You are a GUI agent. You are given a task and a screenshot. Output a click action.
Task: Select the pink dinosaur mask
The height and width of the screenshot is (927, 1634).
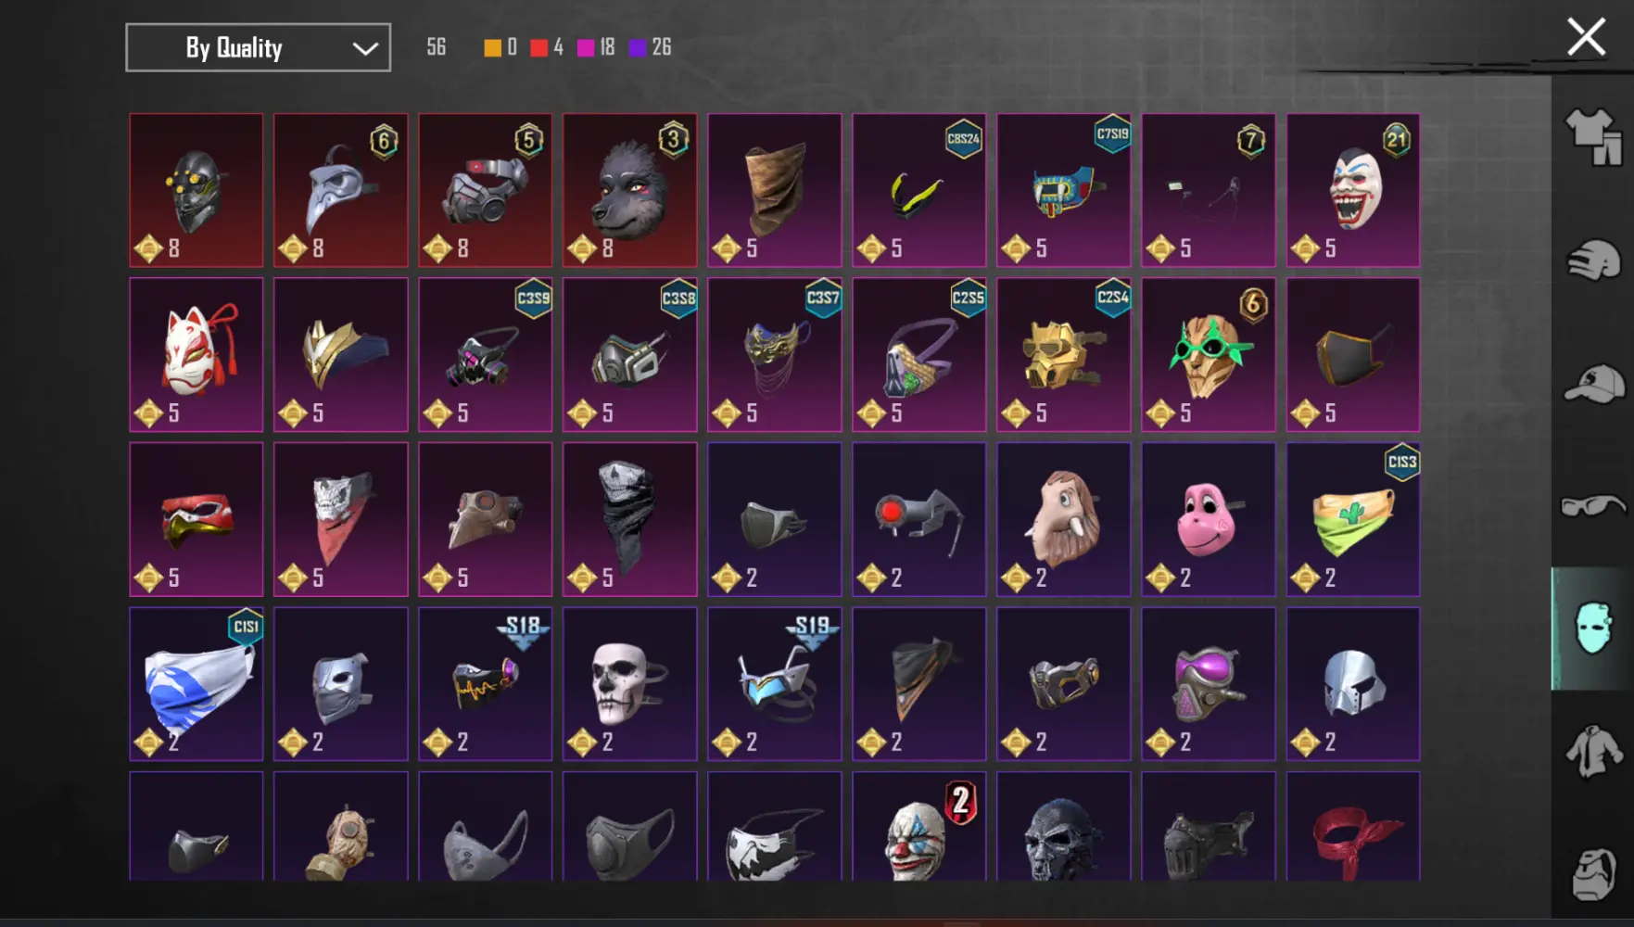pyautogui.click(x=1209, y=519)
